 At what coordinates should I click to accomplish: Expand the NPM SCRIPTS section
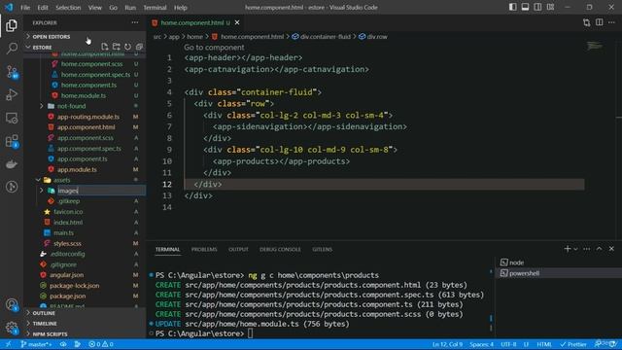(x=50, y=334)
